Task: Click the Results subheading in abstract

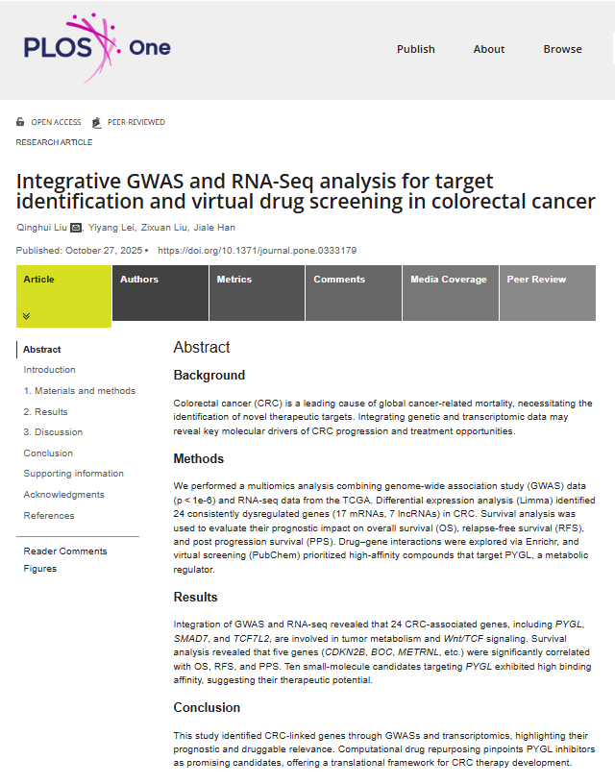Action: (x=195, y=597)
